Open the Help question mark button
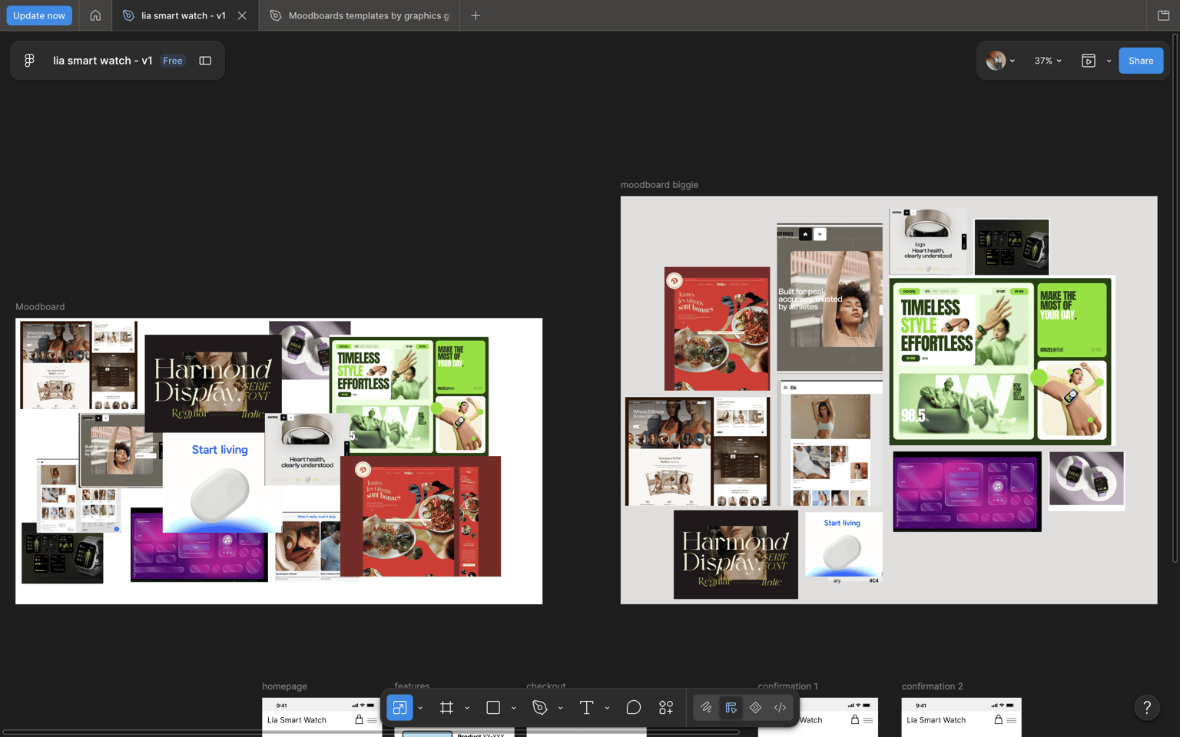 coord(1147,708)
